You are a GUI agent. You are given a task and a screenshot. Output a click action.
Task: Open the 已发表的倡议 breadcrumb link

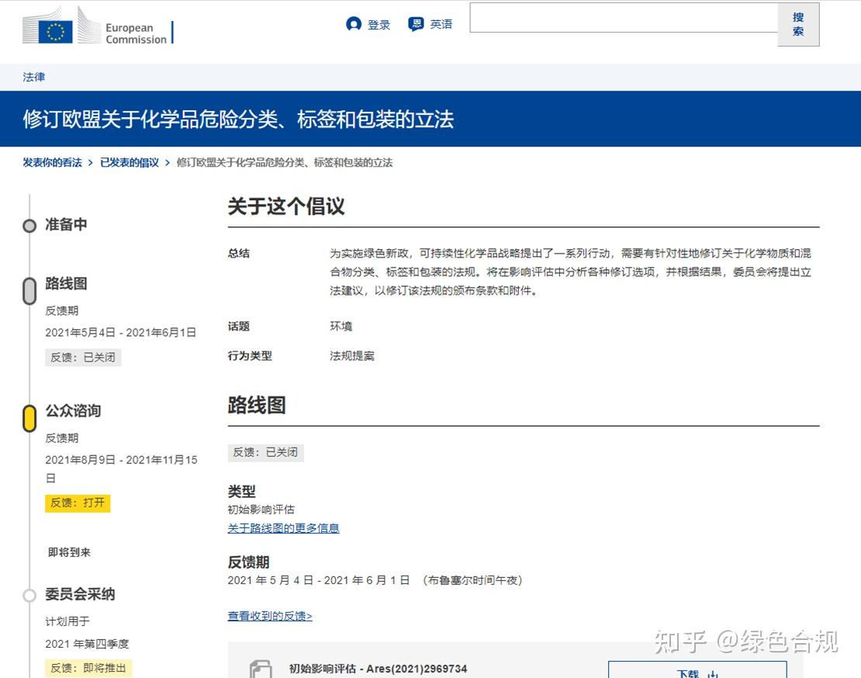tap(129, 162)
